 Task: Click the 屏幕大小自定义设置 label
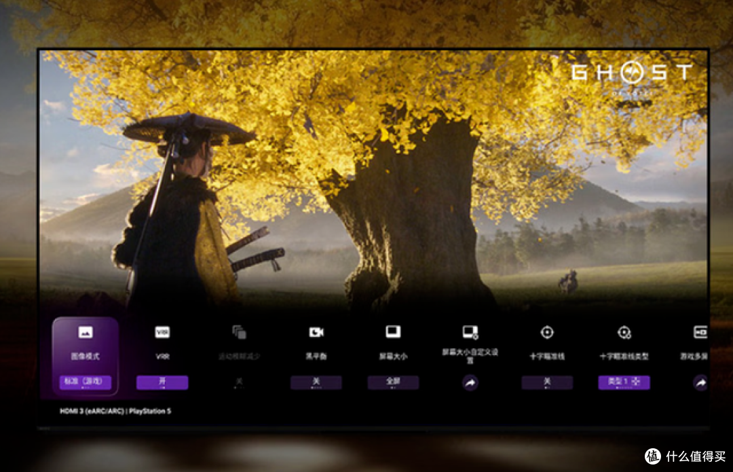pos(470,355)
